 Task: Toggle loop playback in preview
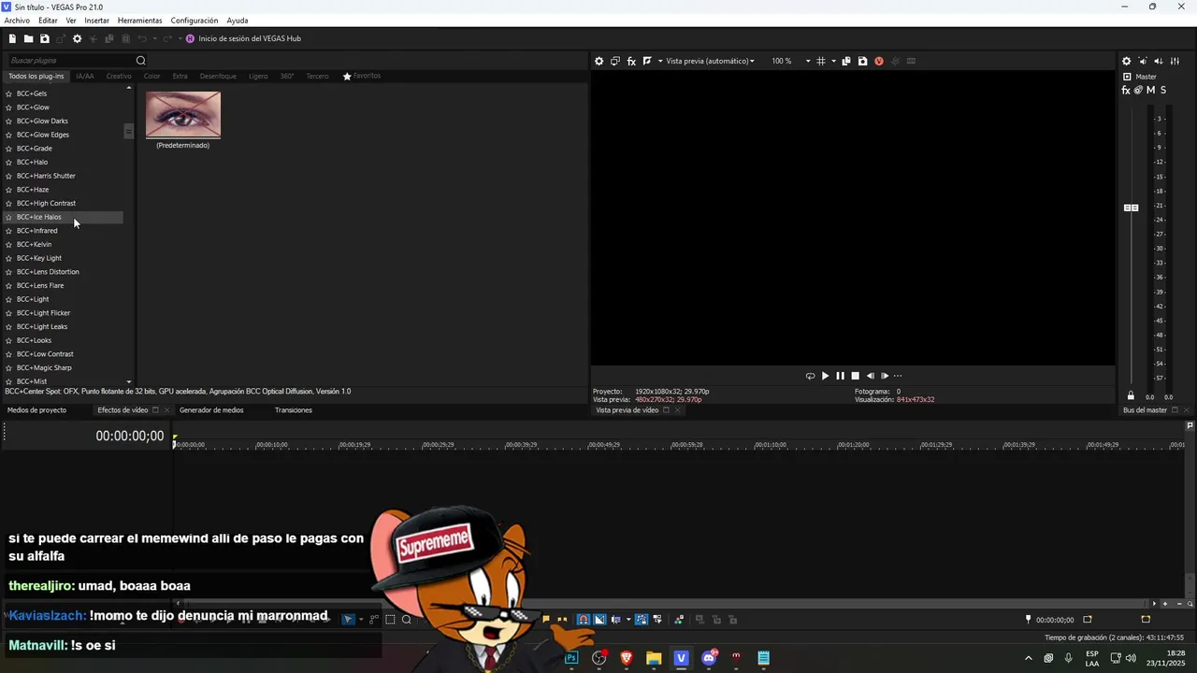coord(810,376)
